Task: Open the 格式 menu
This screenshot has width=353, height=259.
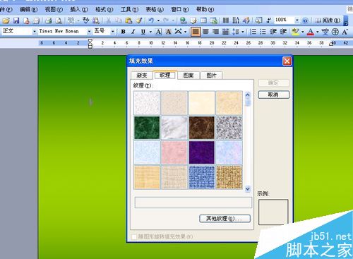Action: coord(104,10)
